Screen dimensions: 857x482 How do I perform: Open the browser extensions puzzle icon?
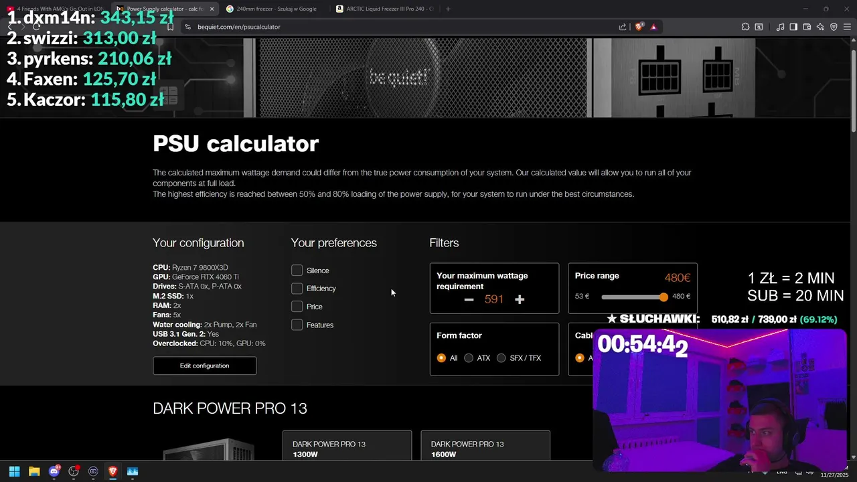745,27
